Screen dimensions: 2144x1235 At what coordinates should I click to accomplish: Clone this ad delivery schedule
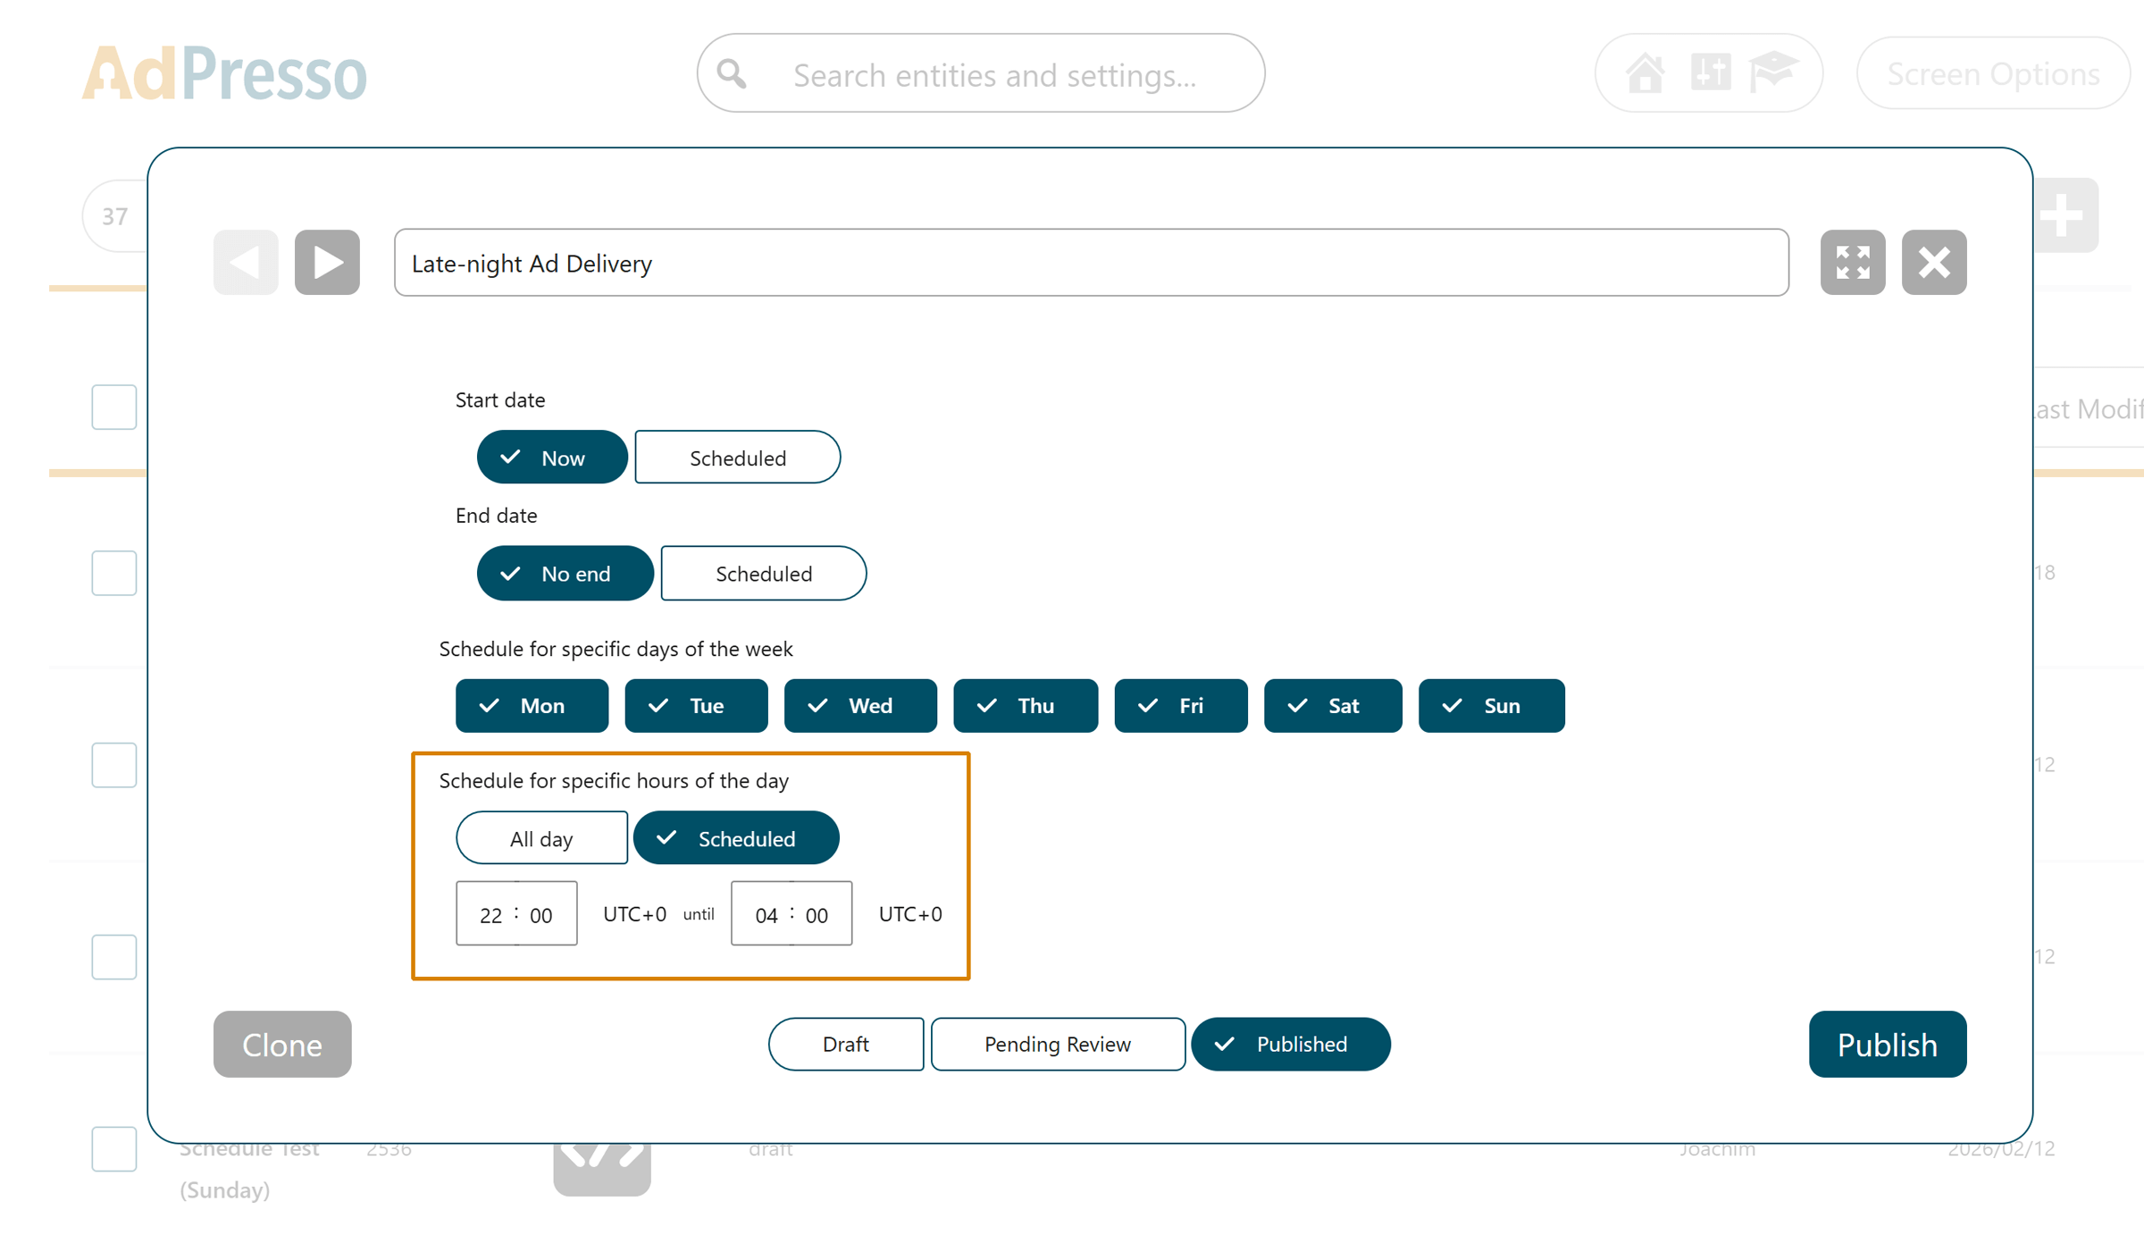(281, 1044)
